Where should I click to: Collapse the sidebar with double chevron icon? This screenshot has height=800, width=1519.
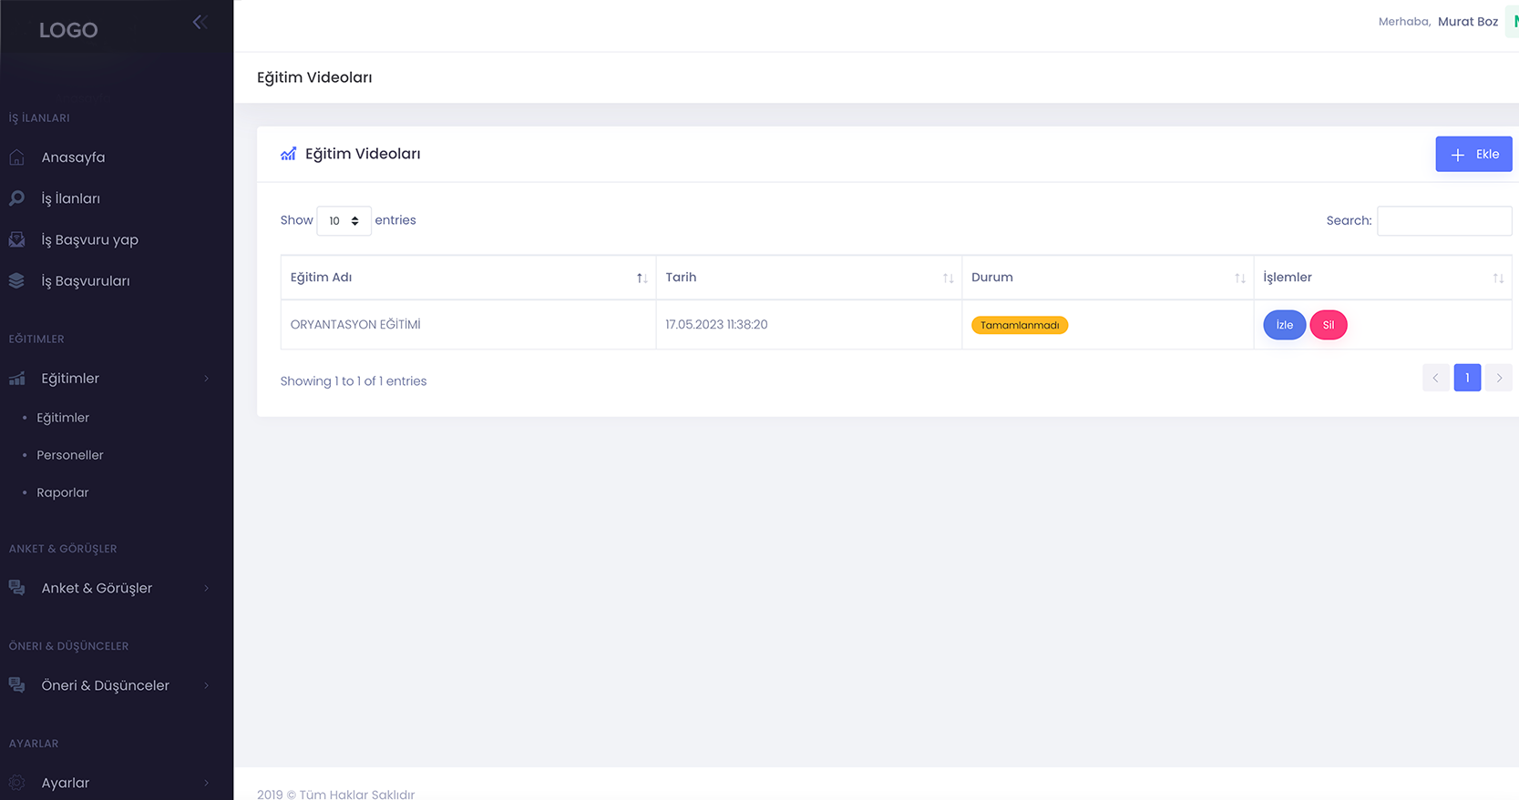tap(200, 22)
